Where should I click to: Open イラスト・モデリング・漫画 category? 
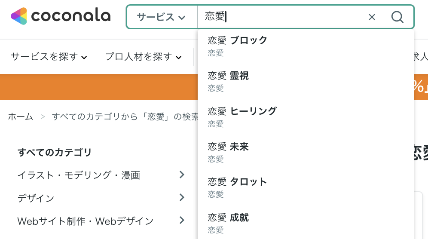pos(79,175)
